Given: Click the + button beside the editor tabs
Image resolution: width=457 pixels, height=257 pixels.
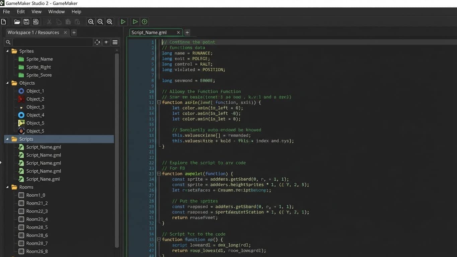Looking at the screenshot, I should coord(187,32).
